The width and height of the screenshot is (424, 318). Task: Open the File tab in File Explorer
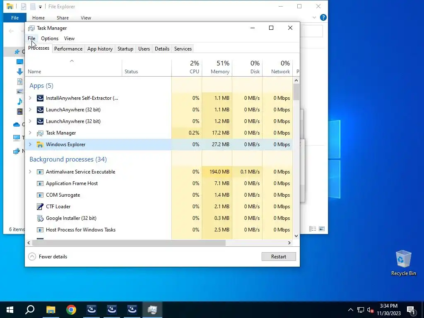click(15, 18)
